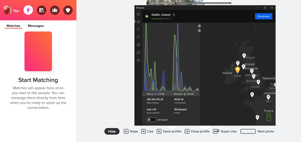Zoom out the map with minus button
Image resolution: width=301 pixels, height=142 pixels.
click(x=269, y=119)
